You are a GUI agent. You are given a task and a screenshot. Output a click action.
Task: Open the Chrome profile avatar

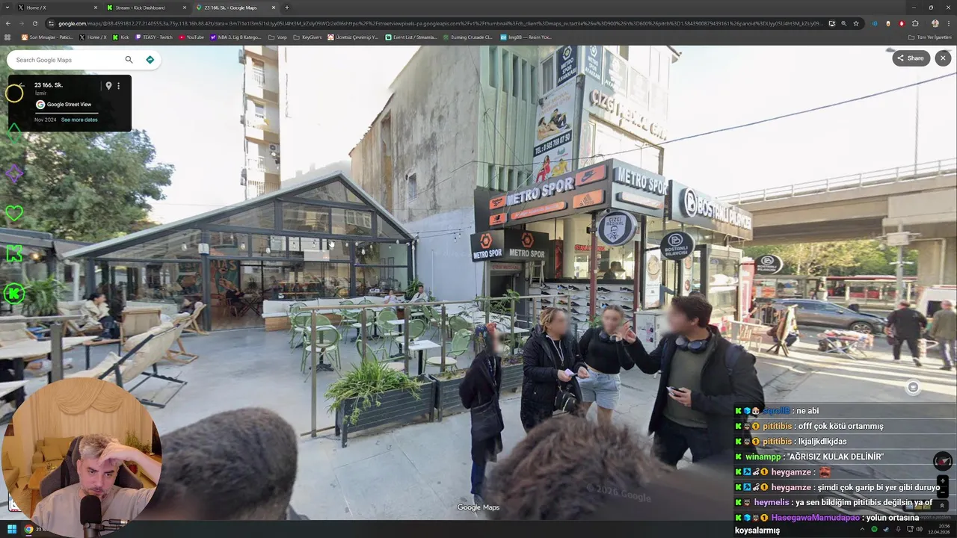935,23
